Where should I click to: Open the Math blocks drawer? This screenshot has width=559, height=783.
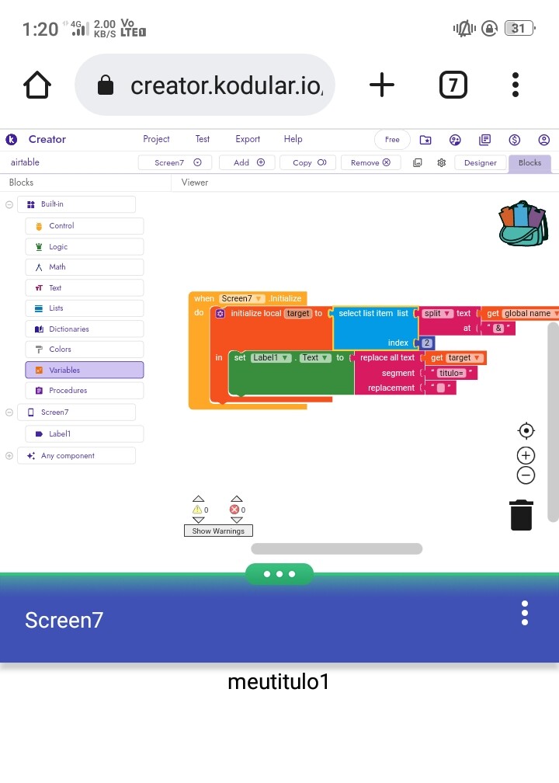(85, 267)
